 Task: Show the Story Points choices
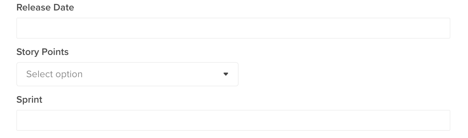(127, 74)
